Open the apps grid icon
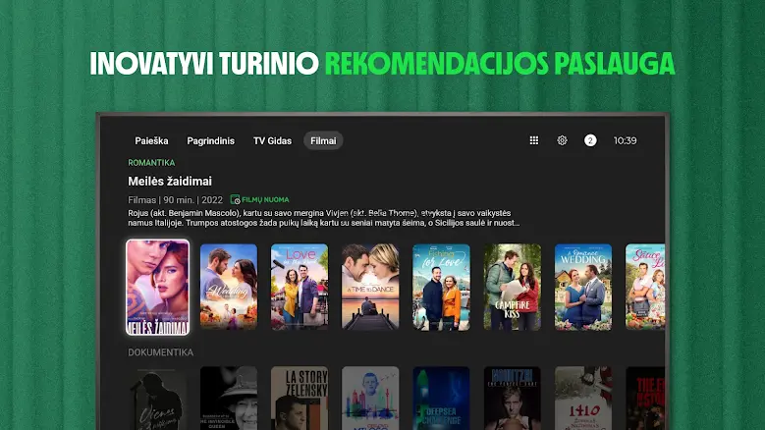This screenshot has width=765, height=430. (534, 140)
